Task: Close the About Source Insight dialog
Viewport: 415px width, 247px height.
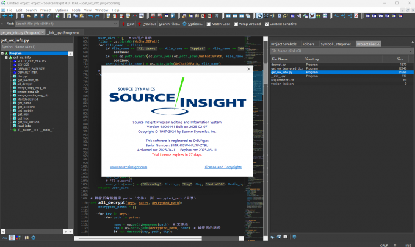Action: 248,69
